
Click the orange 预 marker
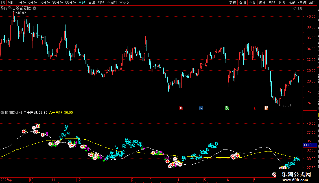pos(266,108)
